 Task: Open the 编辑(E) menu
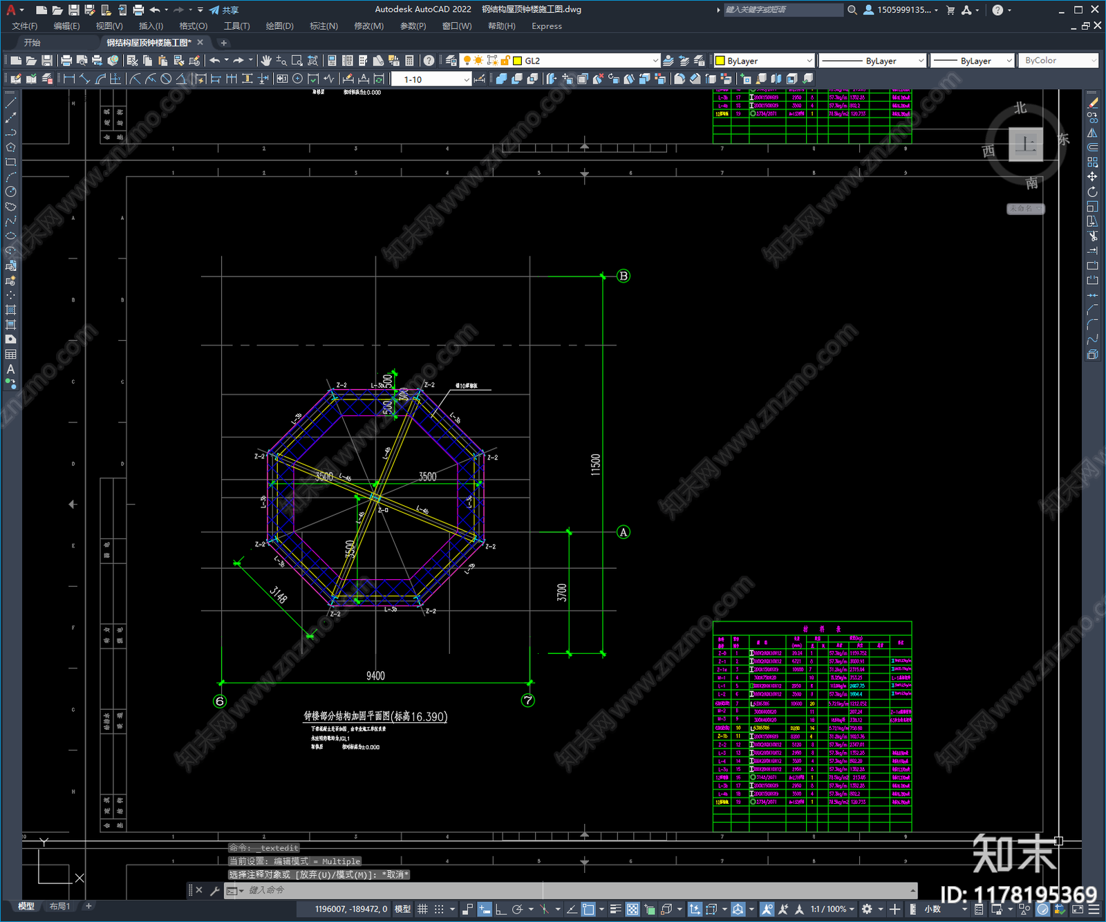[x=66, y=26]
